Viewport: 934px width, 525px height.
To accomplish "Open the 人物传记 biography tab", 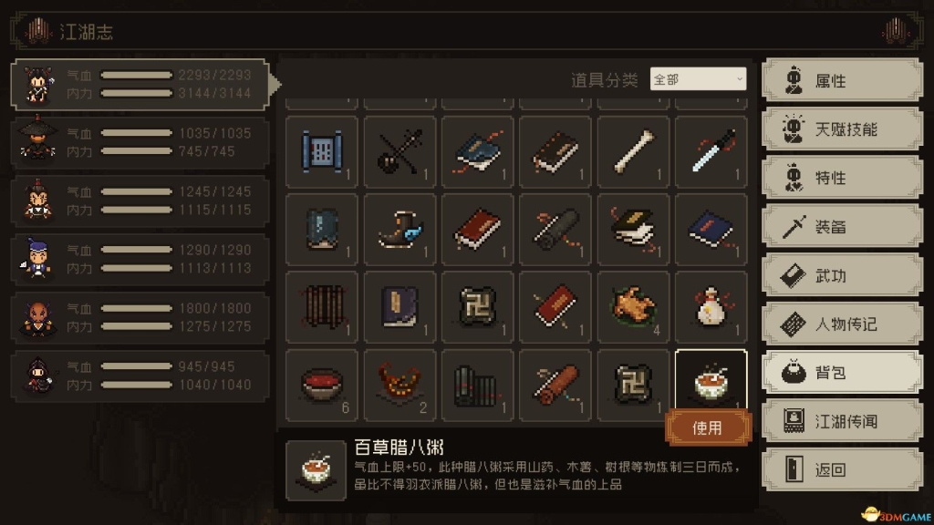I will (842, 324).
